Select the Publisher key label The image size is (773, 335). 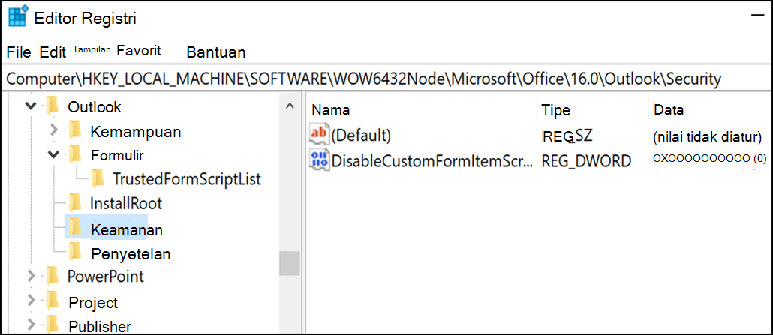100,326
